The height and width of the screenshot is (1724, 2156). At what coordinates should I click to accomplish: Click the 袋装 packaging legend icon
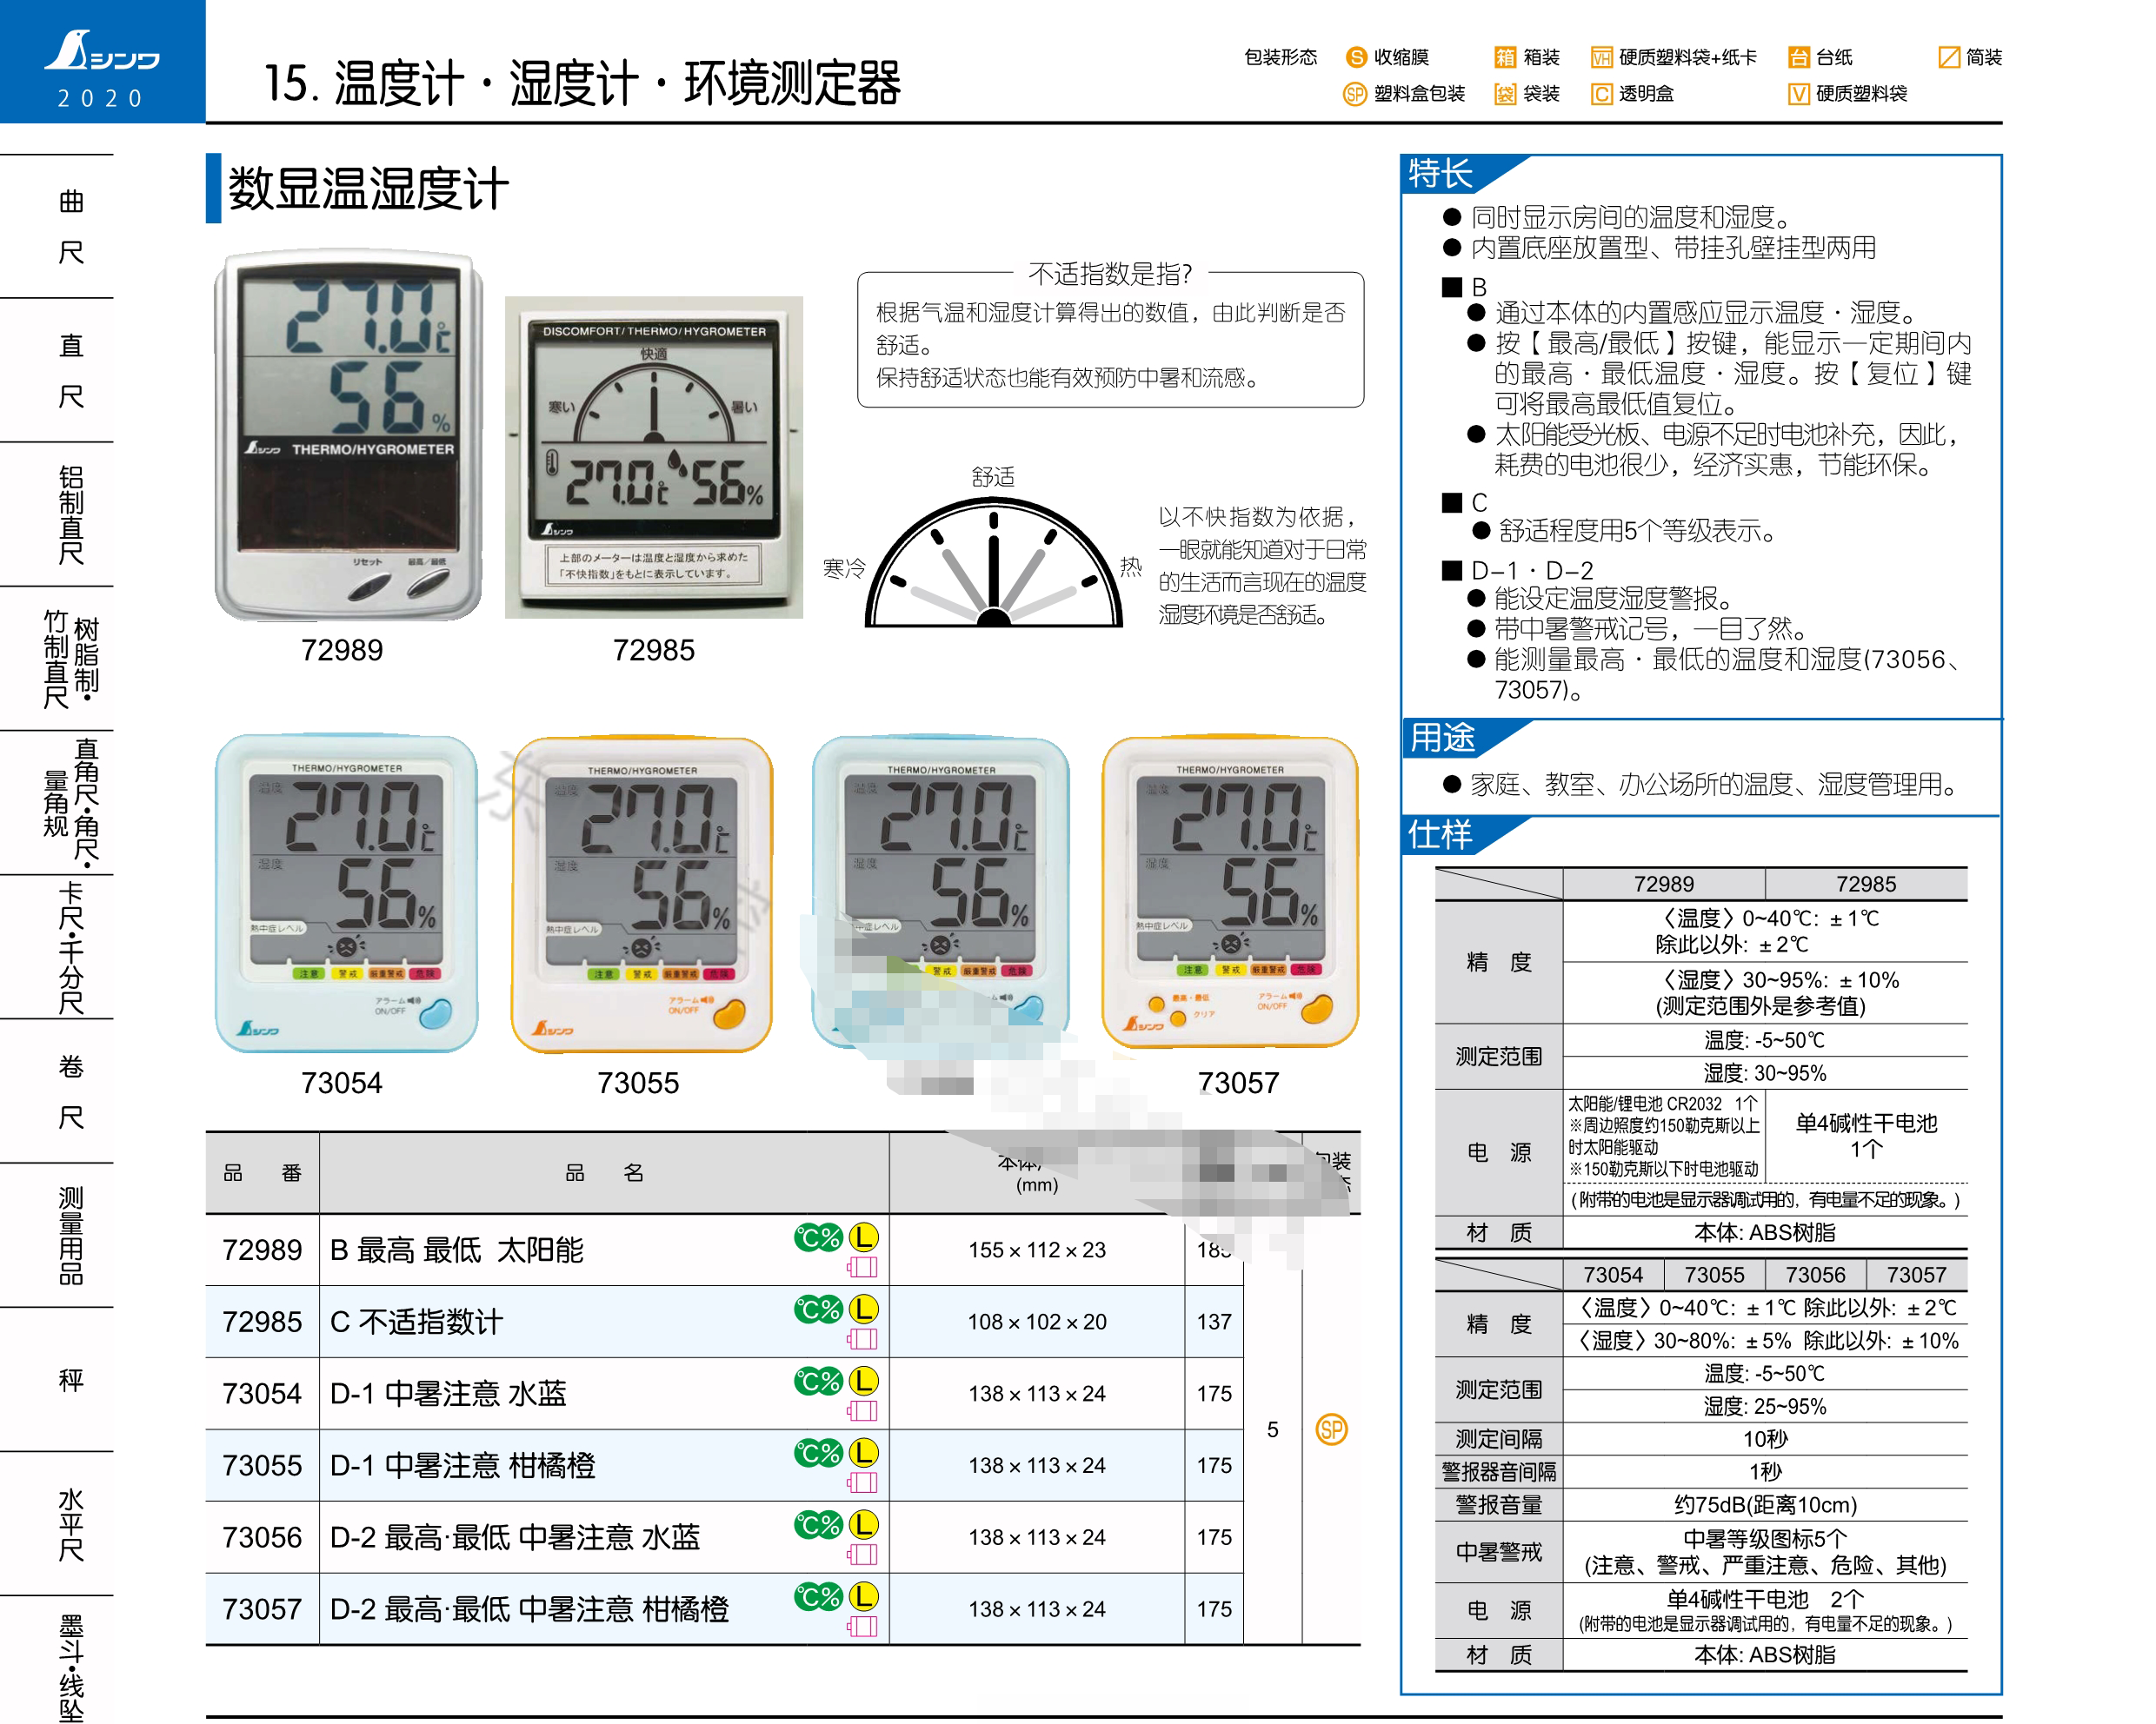[x=1505, y=94]
